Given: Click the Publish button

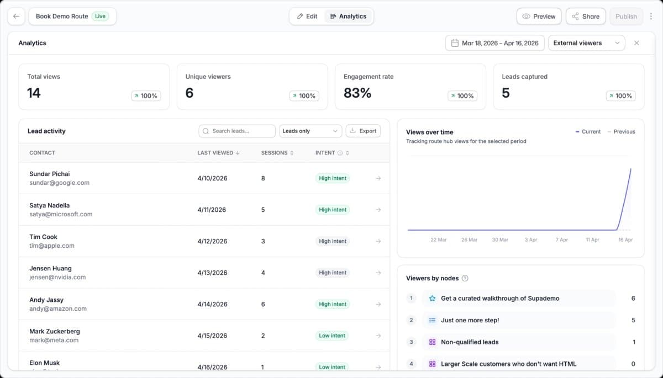Looking at the screenshot, I should [626, 17].
